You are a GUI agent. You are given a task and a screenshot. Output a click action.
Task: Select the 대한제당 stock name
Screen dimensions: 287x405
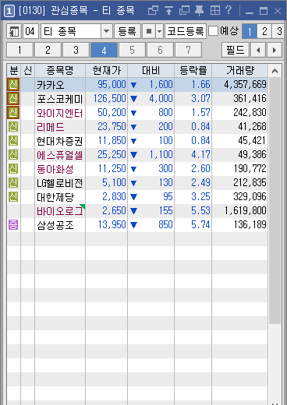[55, 197]
